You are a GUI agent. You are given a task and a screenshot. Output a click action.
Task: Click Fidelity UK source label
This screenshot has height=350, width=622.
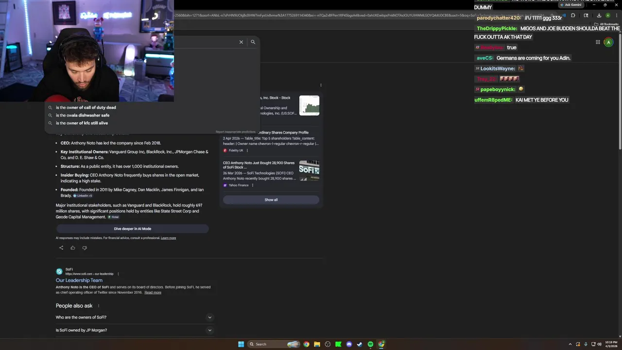tap(236, 150)
